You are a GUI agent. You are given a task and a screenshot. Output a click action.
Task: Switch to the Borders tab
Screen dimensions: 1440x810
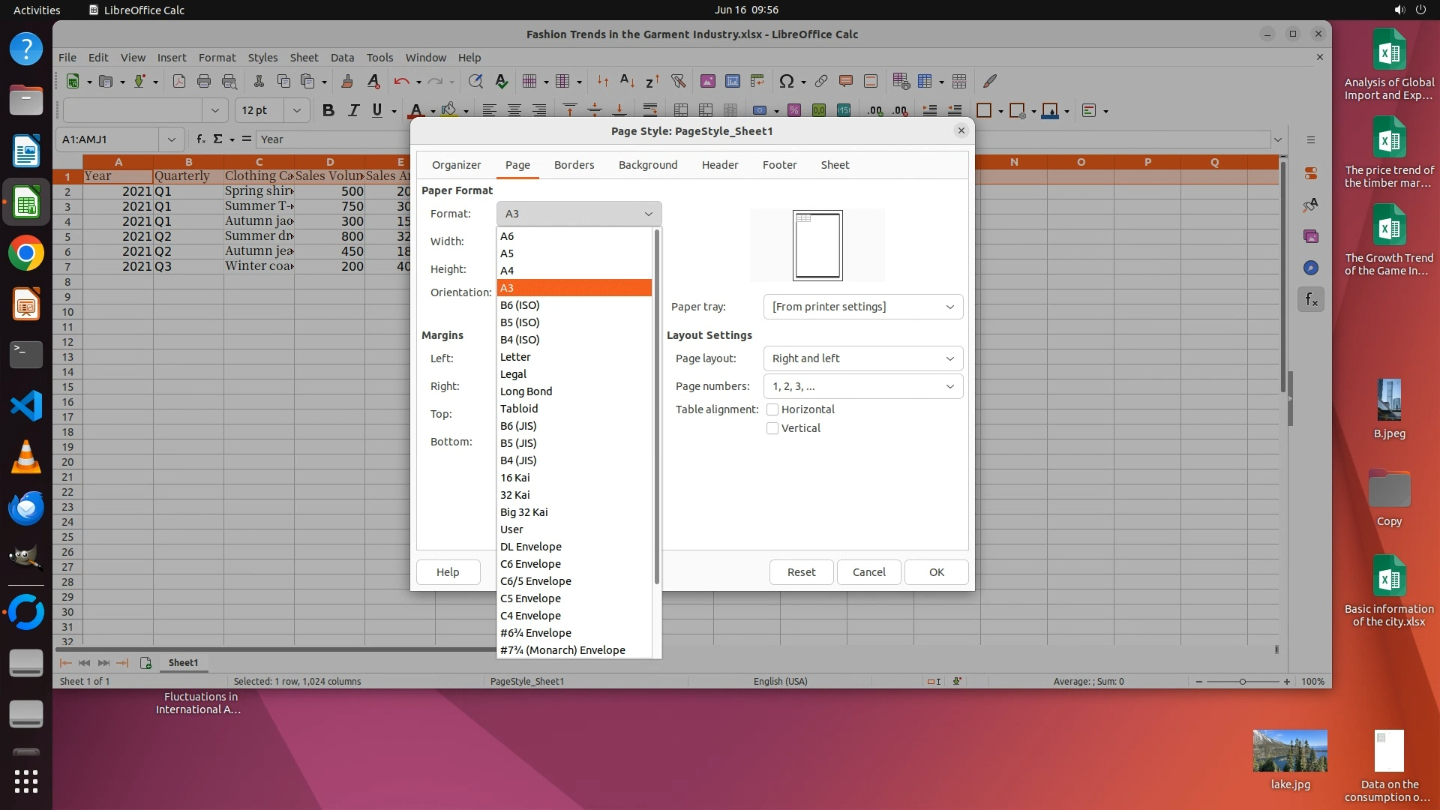574,165
